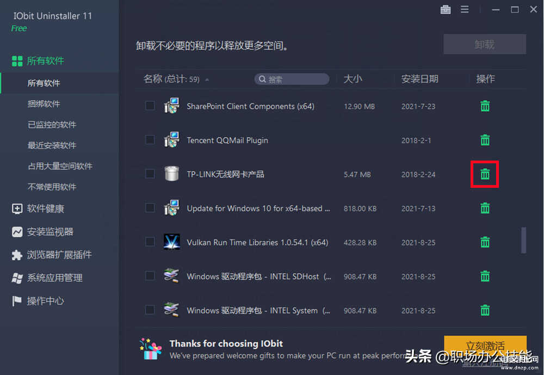The width and height of the screenshot is (544, 375).
Task: Click the TP-LINK recycle bin program icon
Action: [172, 174]
